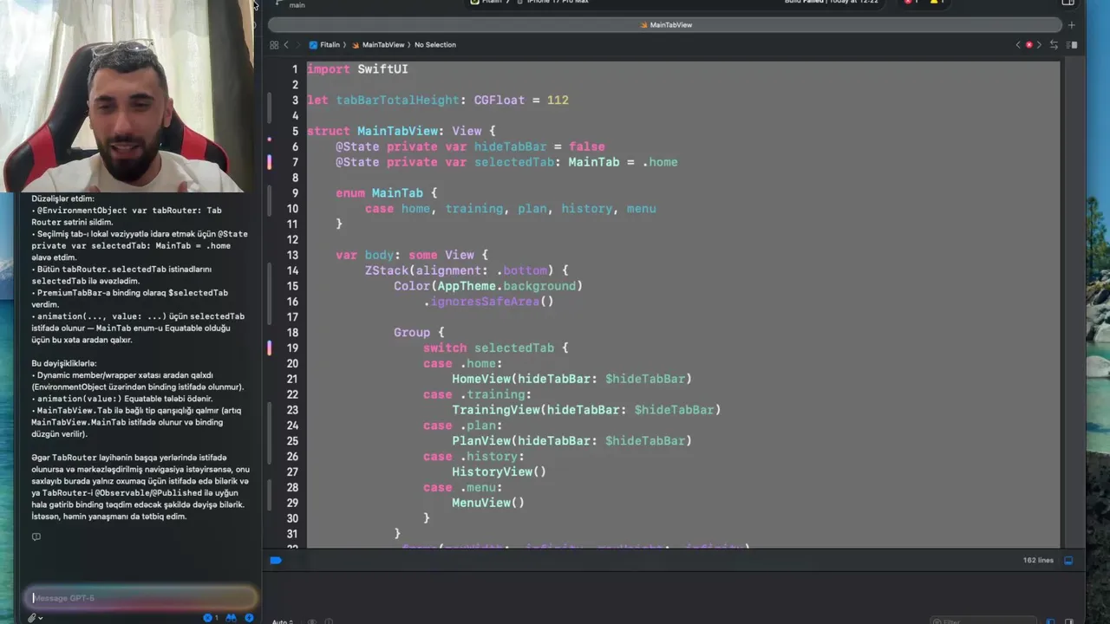This screenshot has height=624, width=1110.
Task: Go back with the editor back arrow
Action: click(286, 45)
